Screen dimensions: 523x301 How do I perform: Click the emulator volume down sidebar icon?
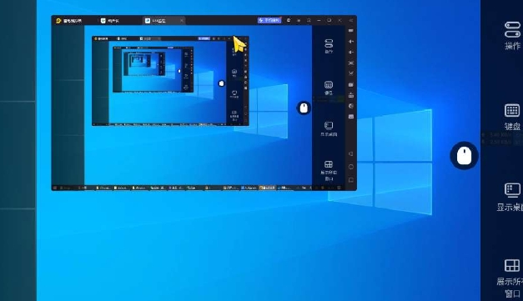pyautogui.click(x=351, y=53)
